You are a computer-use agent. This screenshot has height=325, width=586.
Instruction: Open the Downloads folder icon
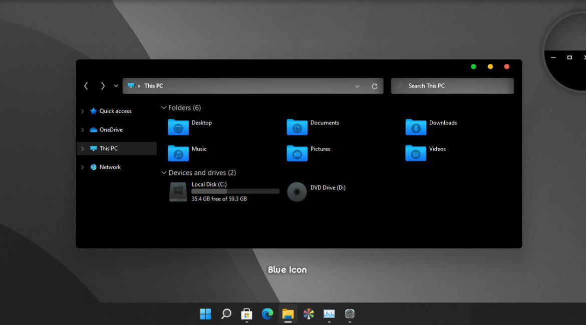[x=416, y=127]
